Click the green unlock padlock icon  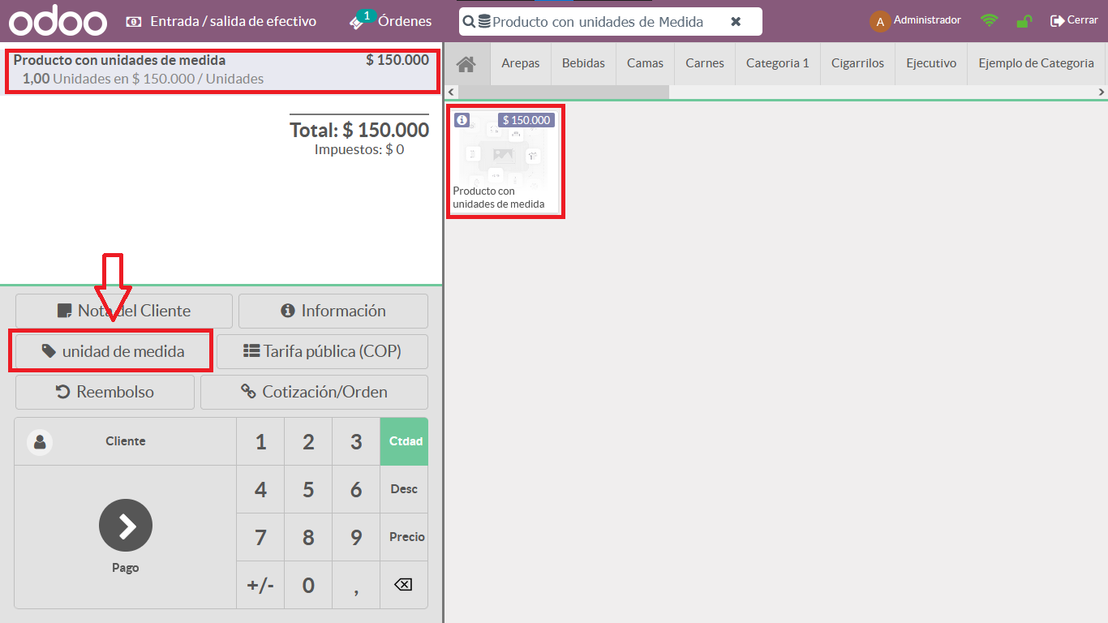click(1024, 21)
